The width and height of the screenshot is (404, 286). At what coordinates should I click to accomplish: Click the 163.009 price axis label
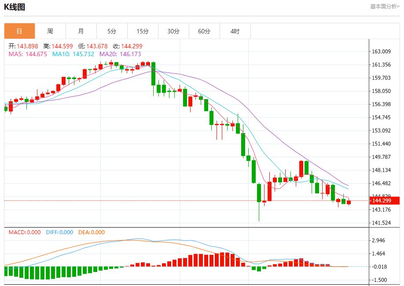pos(381,51)
